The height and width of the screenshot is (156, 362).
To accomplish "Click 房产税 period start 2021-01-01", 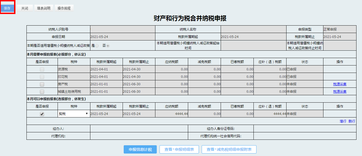I will [99, 84].
